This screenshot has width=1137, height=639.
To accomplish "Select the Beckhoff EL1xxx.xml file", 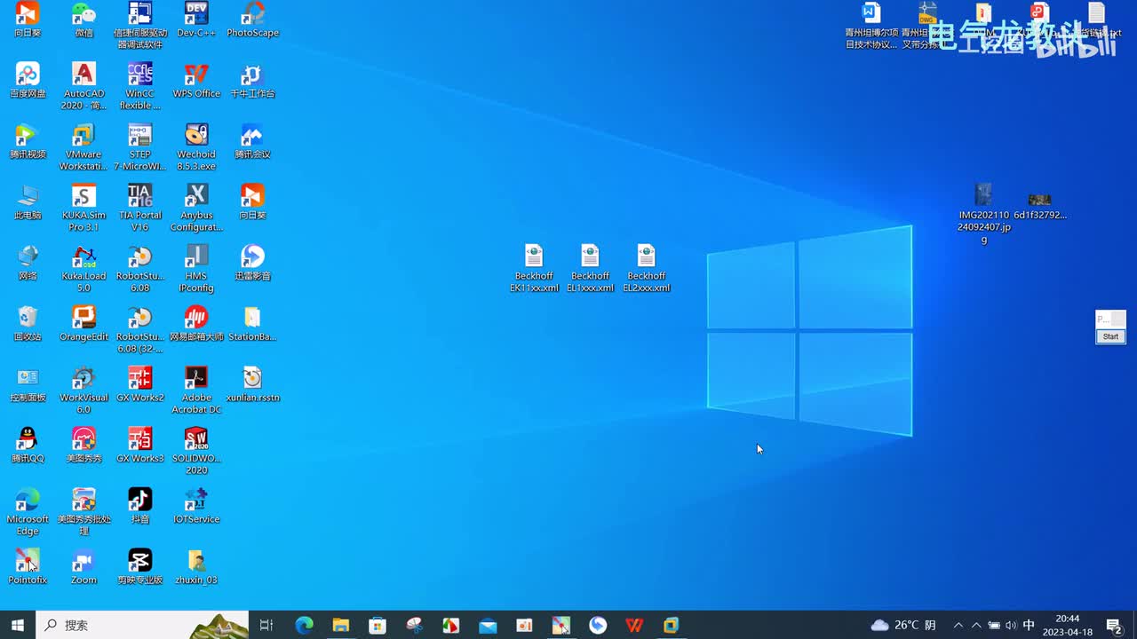I will pos(590,269).
